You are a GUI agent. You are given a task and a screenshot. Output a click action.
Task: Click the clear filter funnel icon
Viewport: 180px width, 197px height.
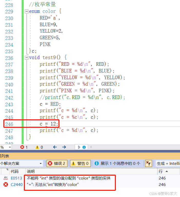(x=148, y=164)
